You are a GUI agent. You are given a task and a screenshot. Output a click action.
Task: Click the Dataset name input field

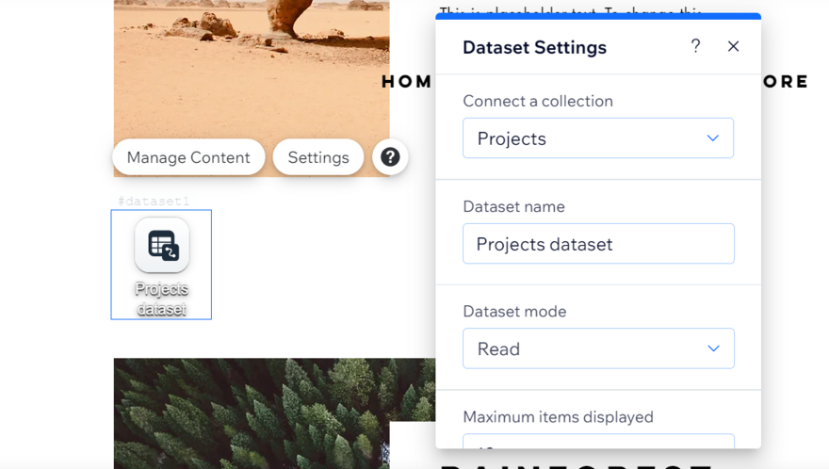(x=598, y=244)
